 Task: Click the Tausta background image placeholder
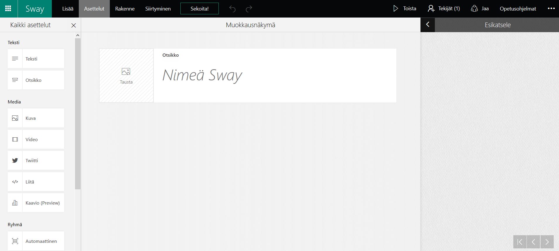pos(126,75)
